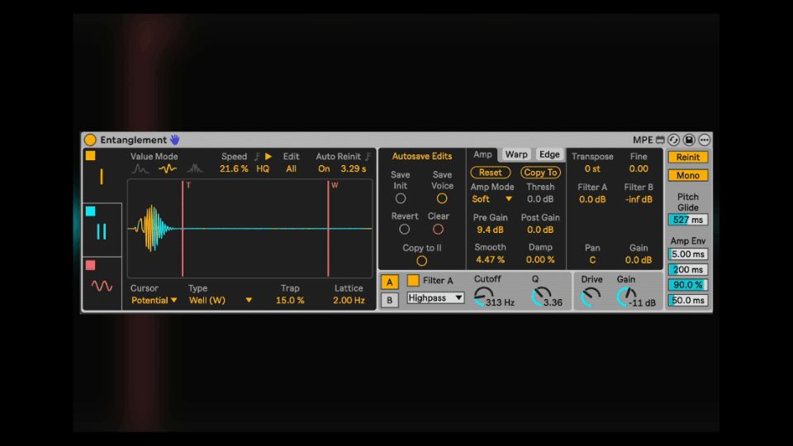Viewport: 793px width, 446px height.
Task: Toggle Autosave Edits
Action: [422, 157]
